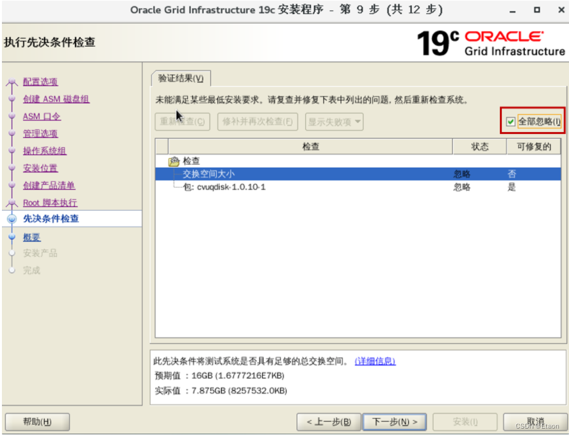The width and height of the screenshot is (569, 435).
Task: Click 忽略 status of cvuqdisk row
Action: pos(462,187)
